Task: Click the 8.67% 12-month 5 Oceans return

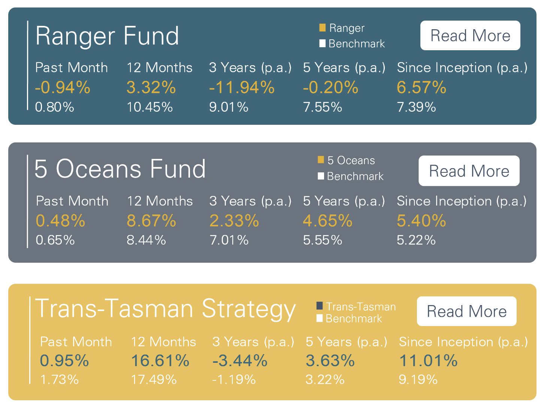Action: click(x=151, y=221)
